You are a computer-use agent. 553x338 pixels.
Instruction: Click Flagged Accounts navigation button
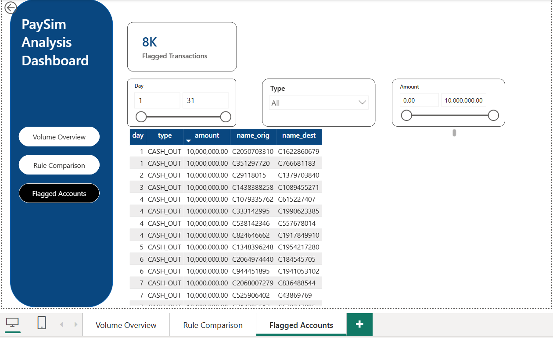59,193
